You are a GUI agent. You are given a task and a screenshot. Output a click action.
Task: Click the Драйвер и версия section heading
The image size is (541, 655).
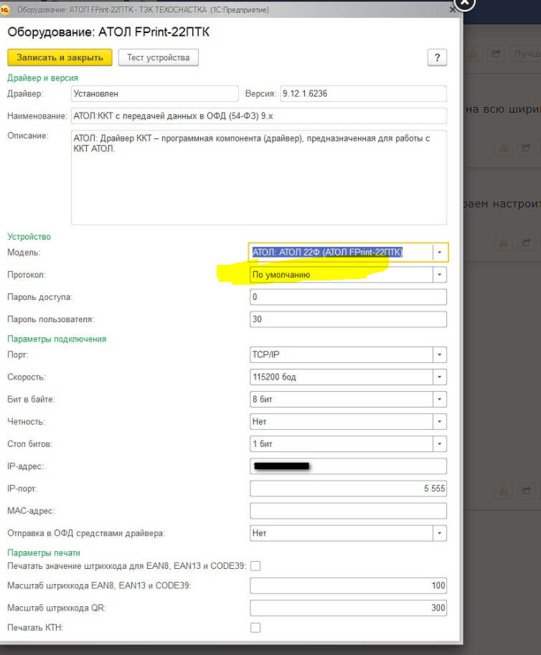42,78
